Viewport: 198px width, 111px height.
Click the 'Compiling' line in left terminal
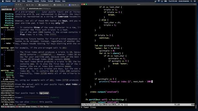(9, 25)
